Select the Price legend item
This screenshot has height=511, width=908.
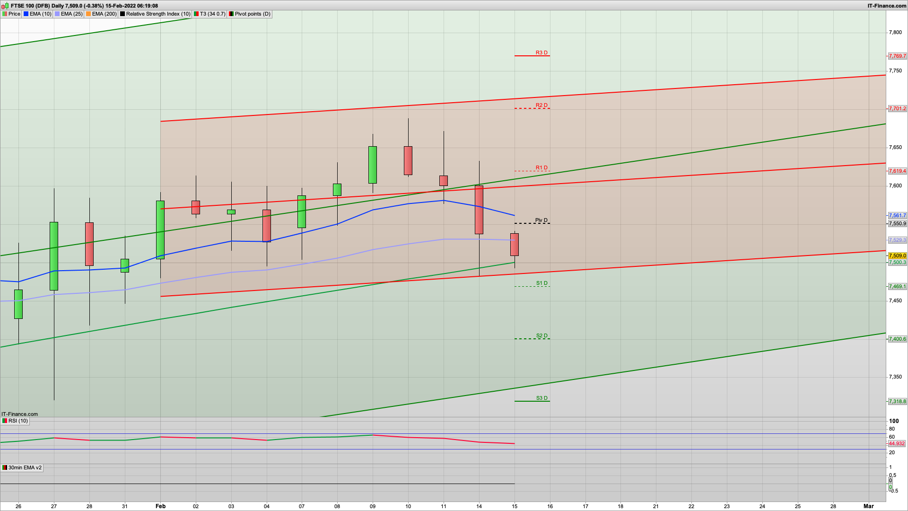(11, 14)
